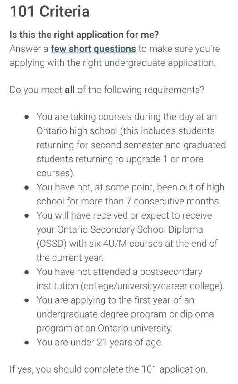Select the "Is this the right application for me?" subheading
This screenshot has width=238, height=384.
click(84, 35)
